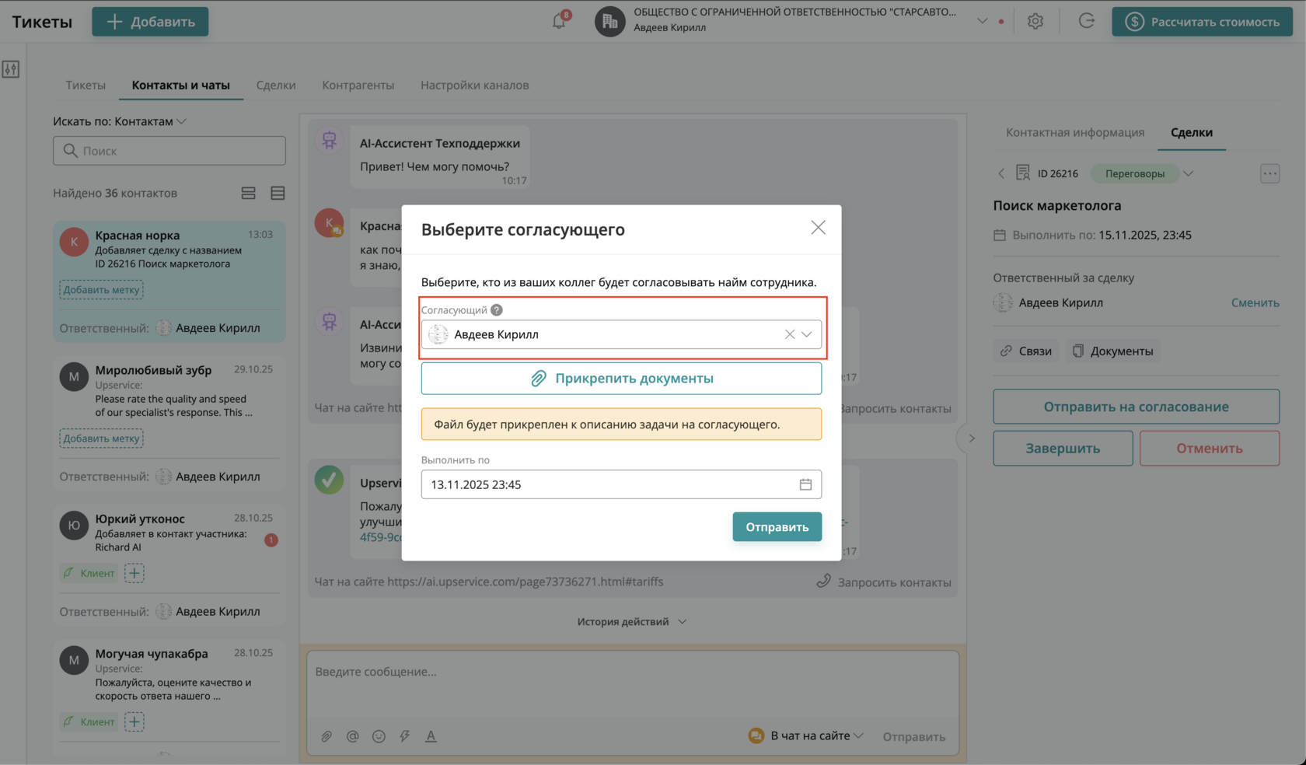Screen dimensions: 1306x765
Task: Add a label plus for Могучая чупакабра
Action: point(134,721)
